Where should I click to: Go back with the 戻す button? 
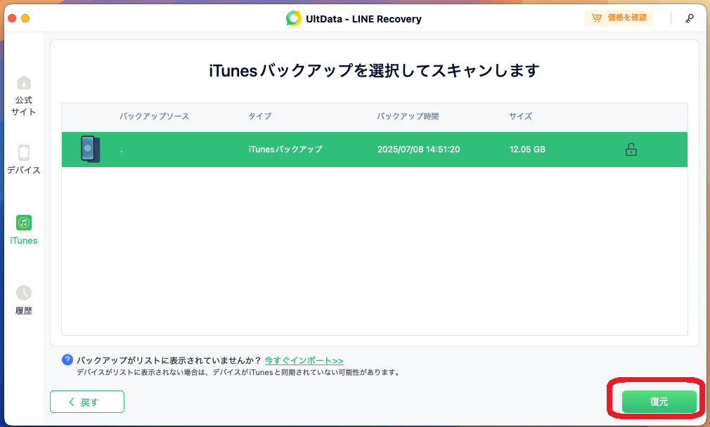pos(87,402)
